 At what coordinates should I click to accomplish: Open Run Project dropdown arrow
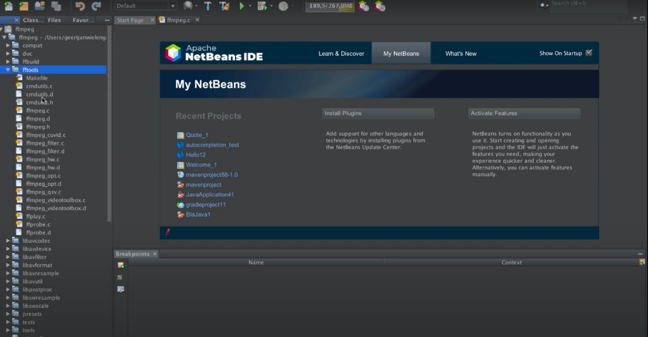tap(250, 6)
